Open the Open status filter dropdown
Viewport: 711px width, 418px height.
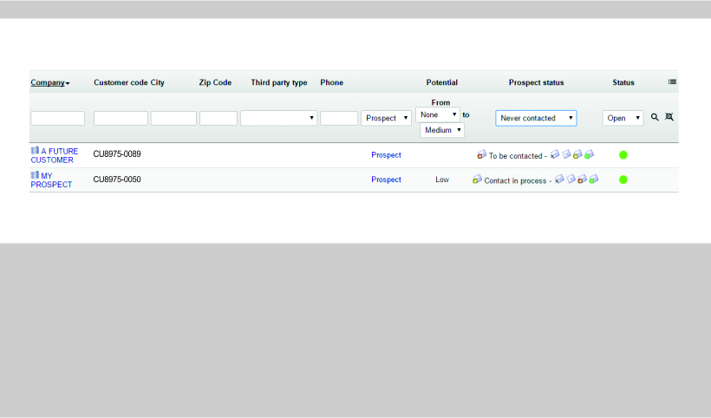coord(623,118)
